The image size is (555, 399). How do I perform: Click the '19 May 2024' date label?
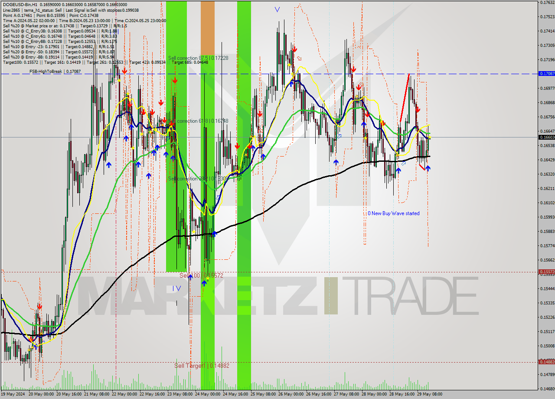pyautogui.click(x=13, y=394)
